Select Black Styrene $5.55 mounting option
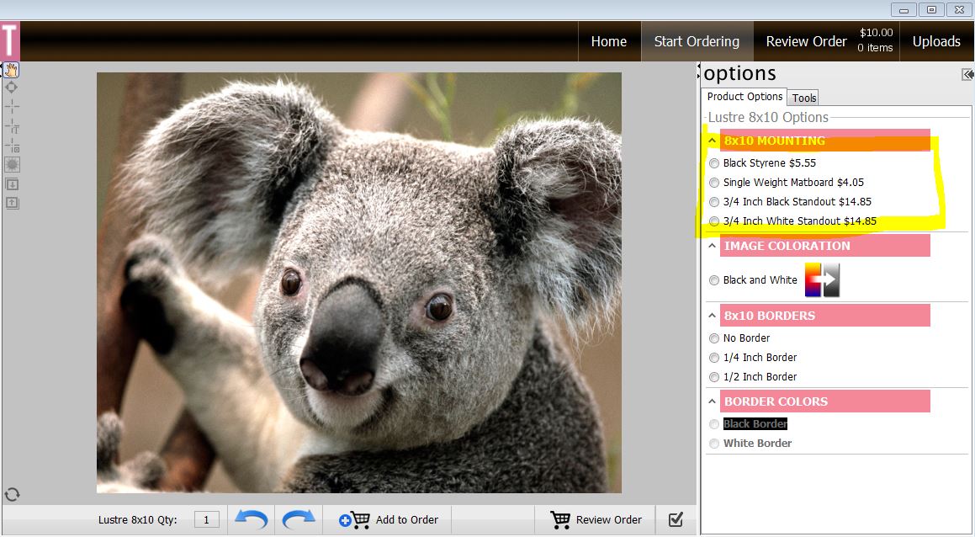 click(714, 163)
